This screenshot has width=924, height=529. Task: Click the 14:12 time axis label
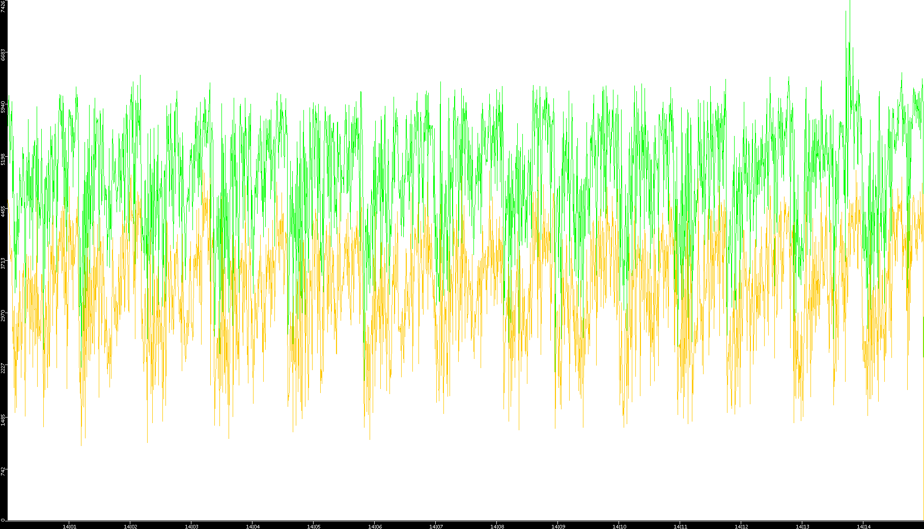coord(741,526)
